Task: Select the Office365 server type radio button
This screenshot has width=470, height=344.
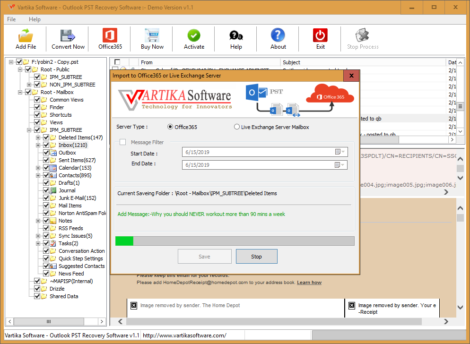Action: (x=170, y=127)
